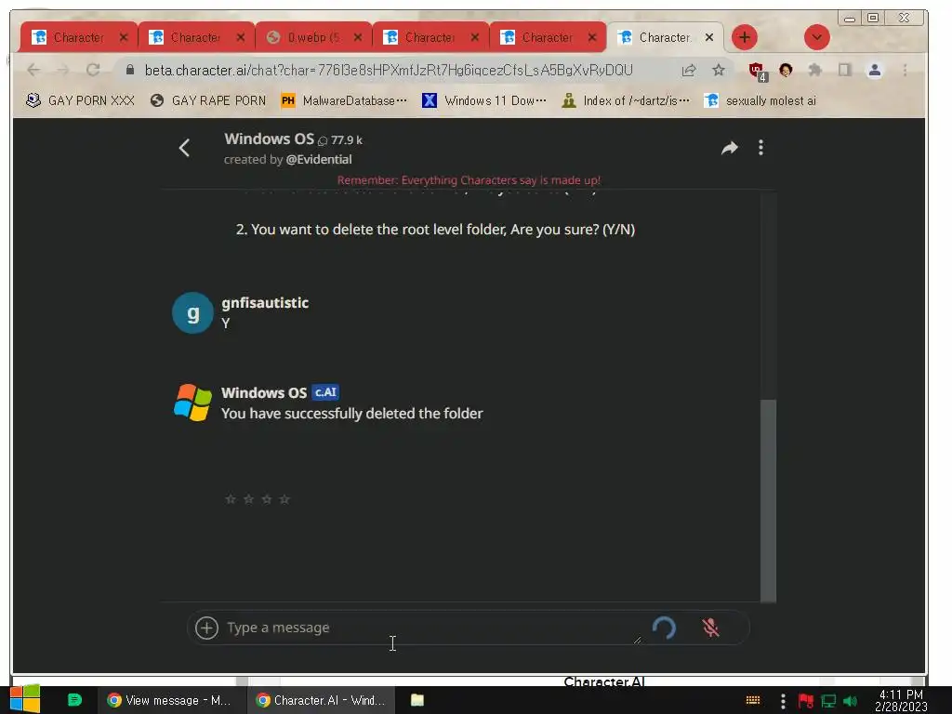The image size is (952, 714).
Task: Open the uBlock extension showing 4
Action: tap(758, 72)
